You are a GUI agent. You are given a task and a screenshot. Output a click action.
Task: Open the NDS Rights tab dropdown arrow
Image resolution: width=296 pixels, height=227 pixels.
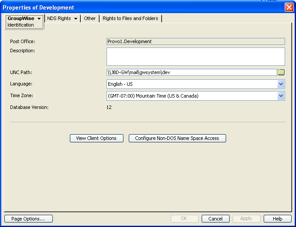tap(76, 19)
